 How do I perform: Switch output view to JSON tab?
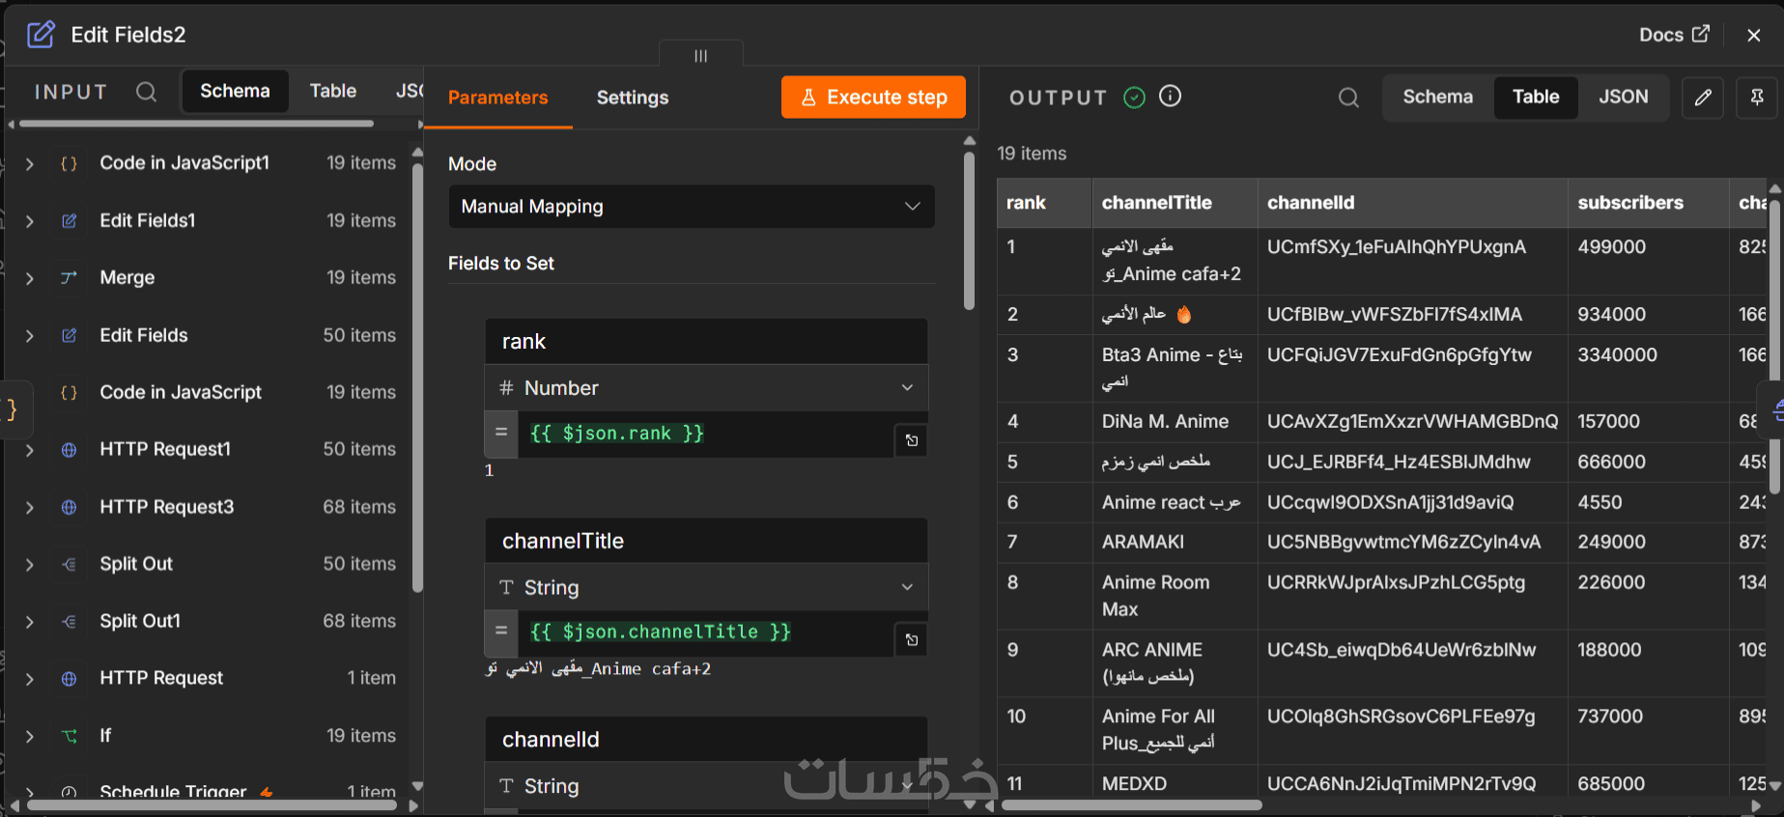(x=1624, y=97)
